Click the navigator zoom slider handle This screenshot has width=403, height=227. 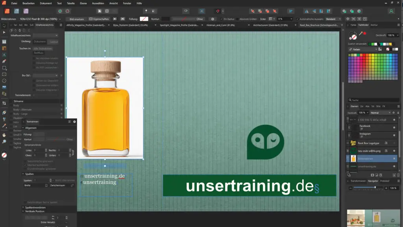point(375,188)
